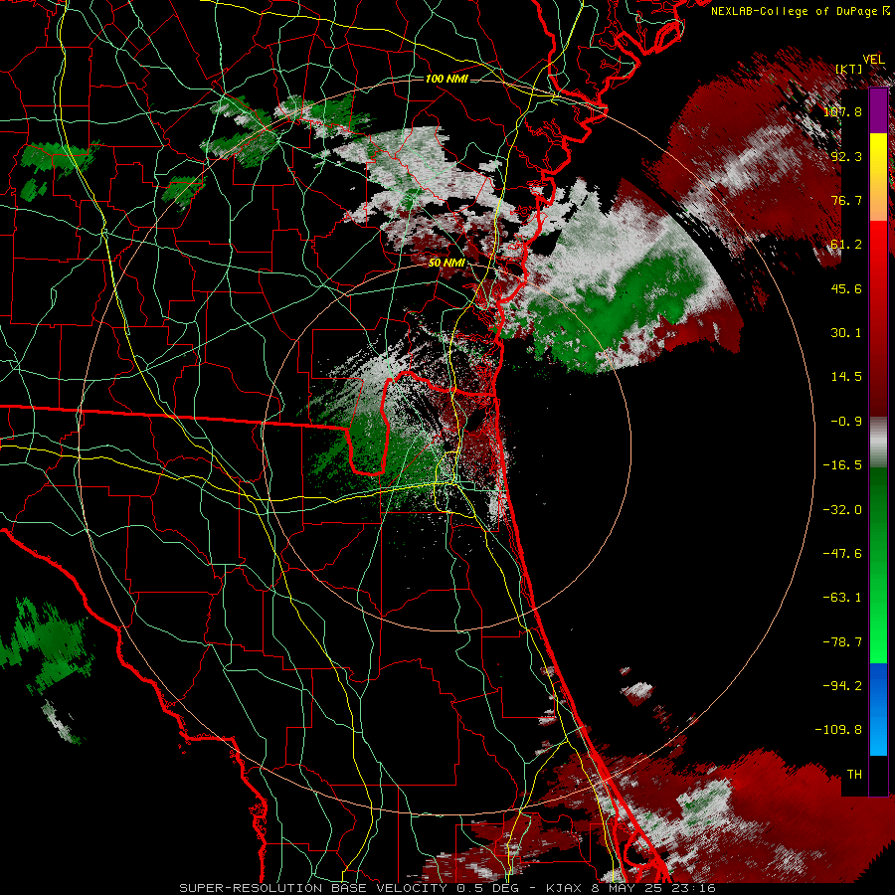
Task: Click the TH legend label
Action: pos(854,775)
